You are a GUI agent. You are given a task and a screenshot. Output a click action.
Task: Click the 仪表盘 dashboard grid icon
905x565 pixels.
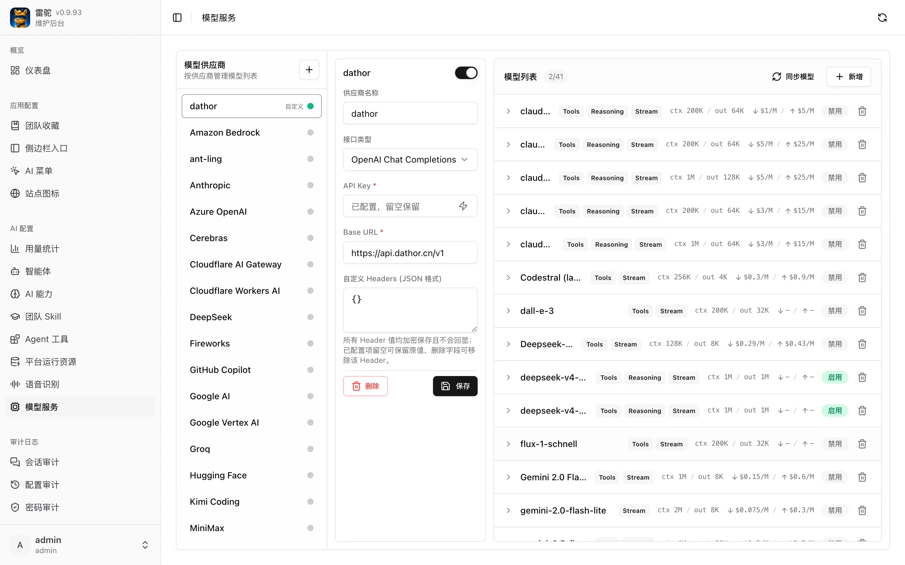15,70
